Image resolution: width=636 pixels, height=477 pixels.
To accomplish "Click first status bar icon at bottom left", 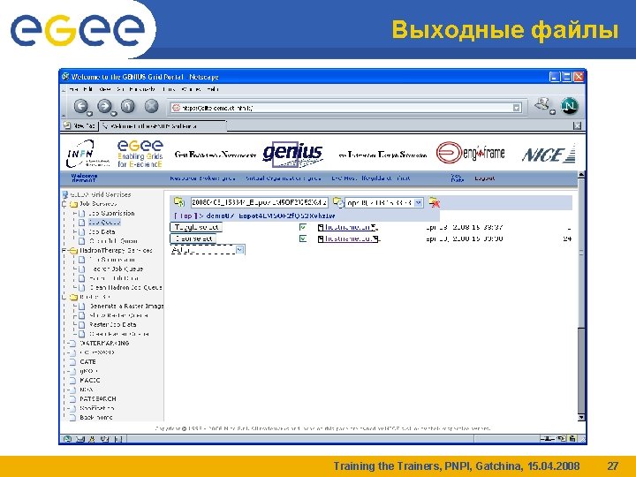I will [x=68, y=438].
